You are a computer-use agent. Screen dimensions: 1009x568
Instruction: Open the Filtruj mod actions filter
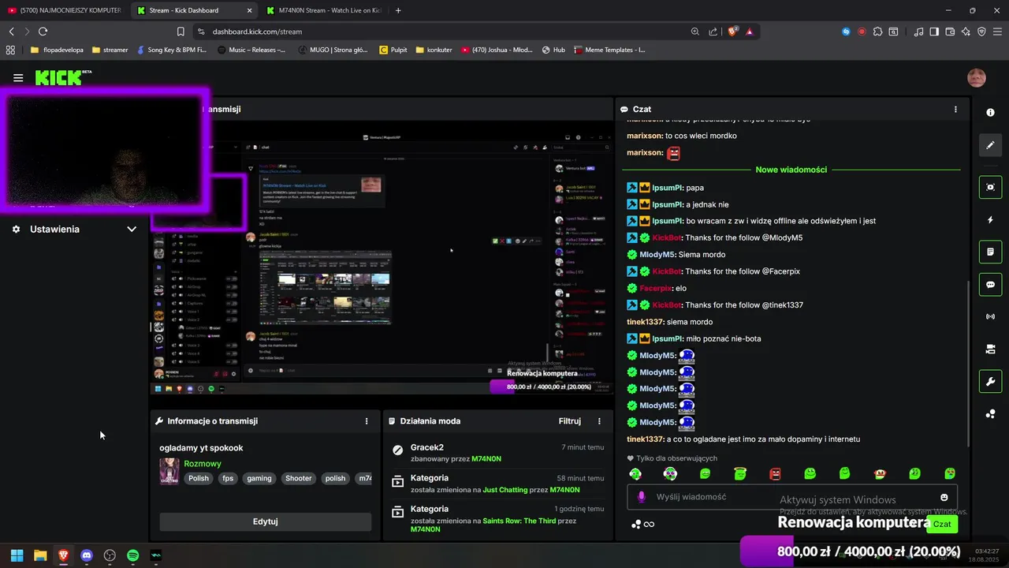[x=570, y=421]
